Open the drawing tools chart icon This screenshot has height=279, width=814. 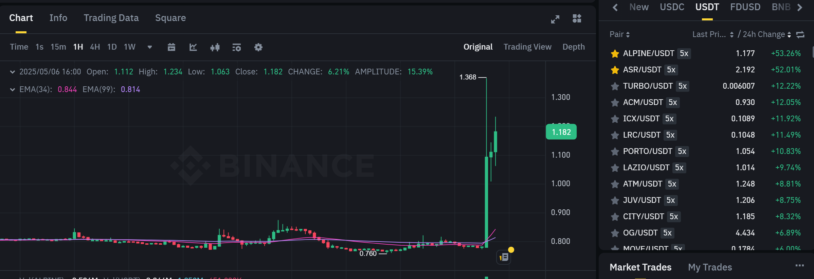193,47
